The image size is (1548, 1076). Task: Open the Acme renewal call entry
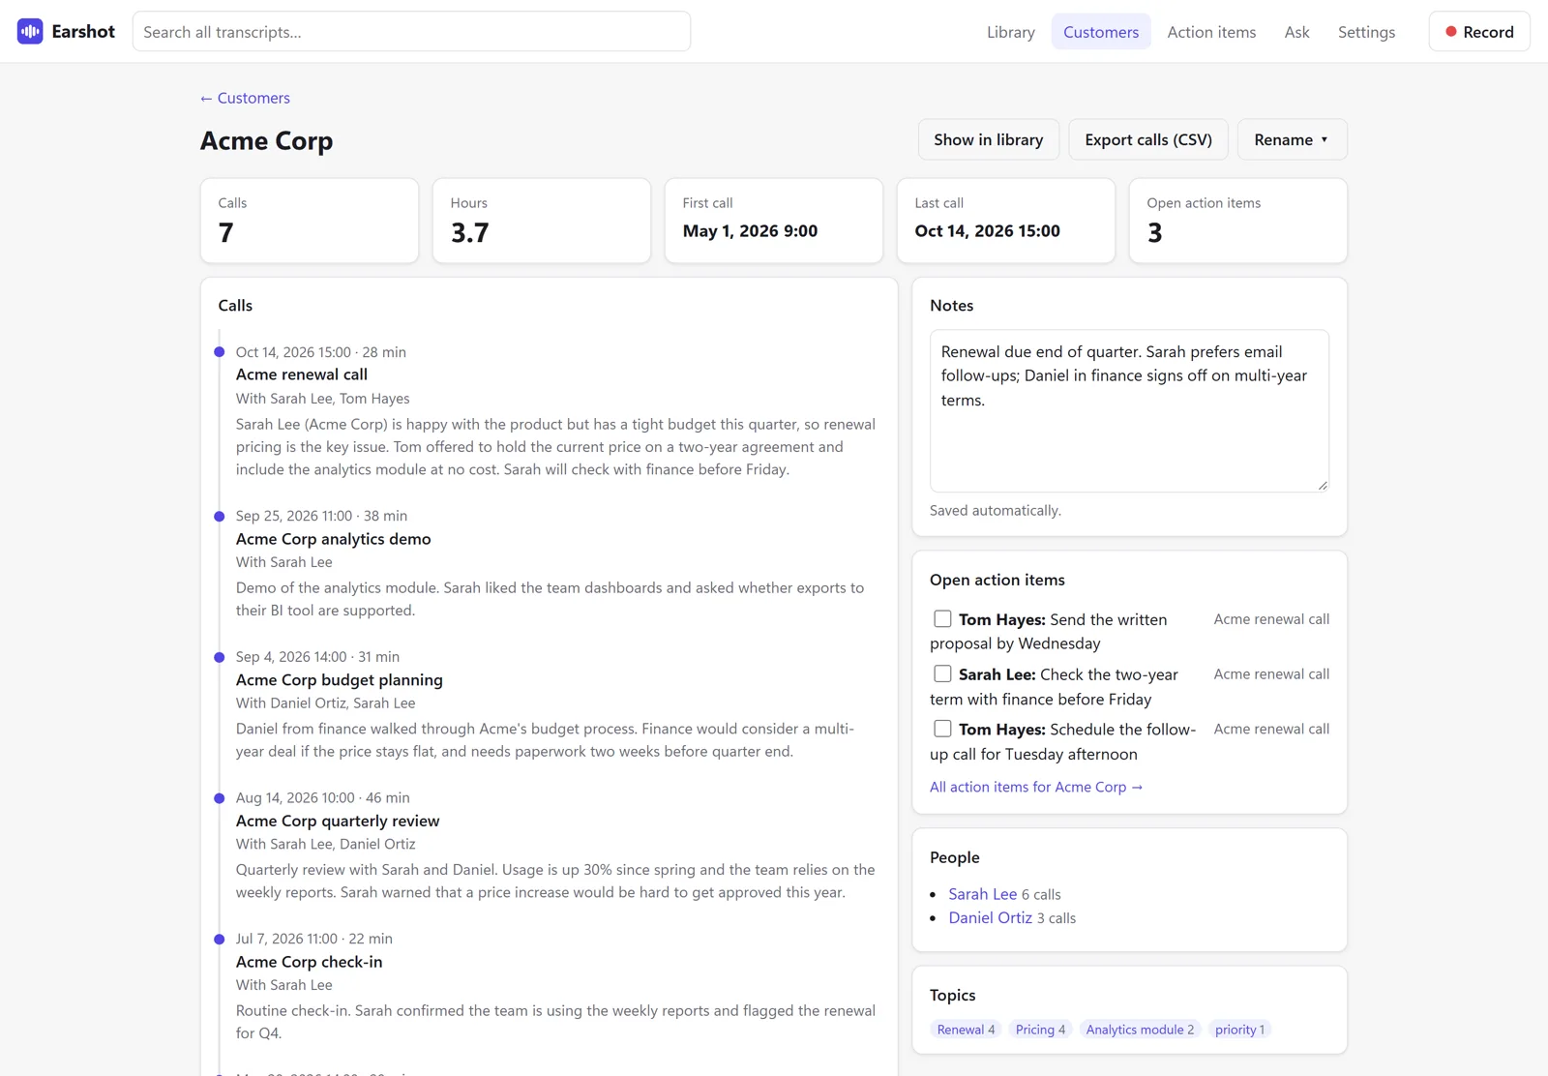coord(302,374)
